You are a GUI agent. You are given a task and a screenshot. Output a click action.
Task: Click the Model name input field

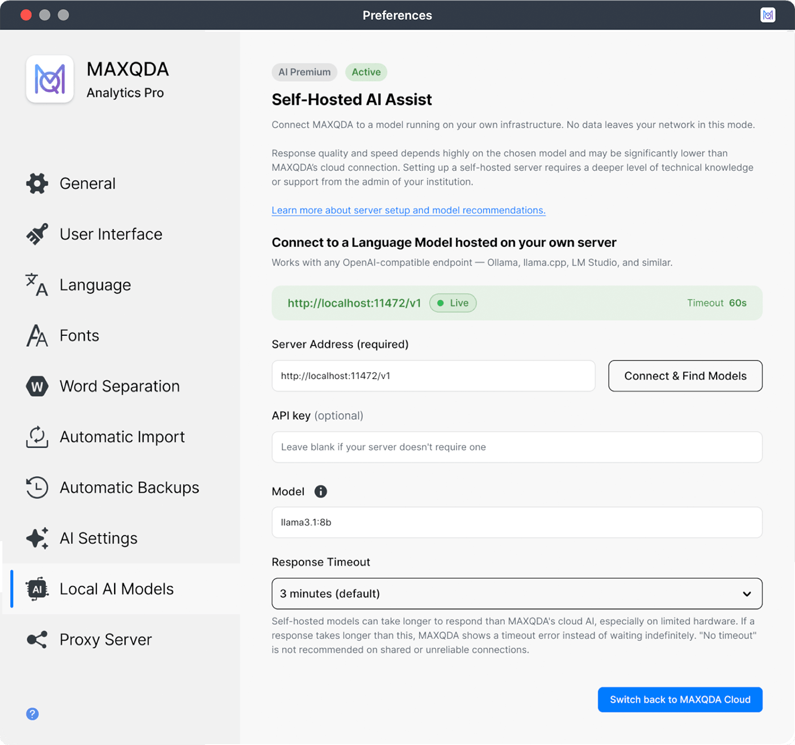(517, 522)
